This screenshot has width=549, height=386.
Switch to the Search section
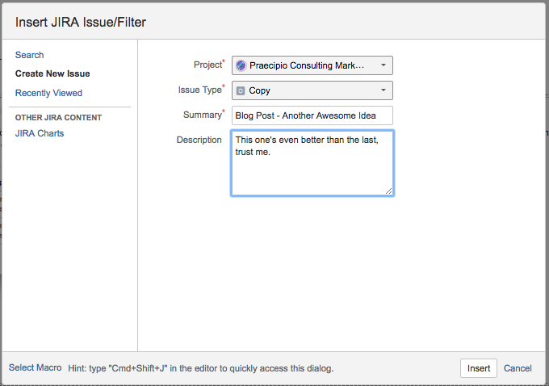tap(30, 55)
